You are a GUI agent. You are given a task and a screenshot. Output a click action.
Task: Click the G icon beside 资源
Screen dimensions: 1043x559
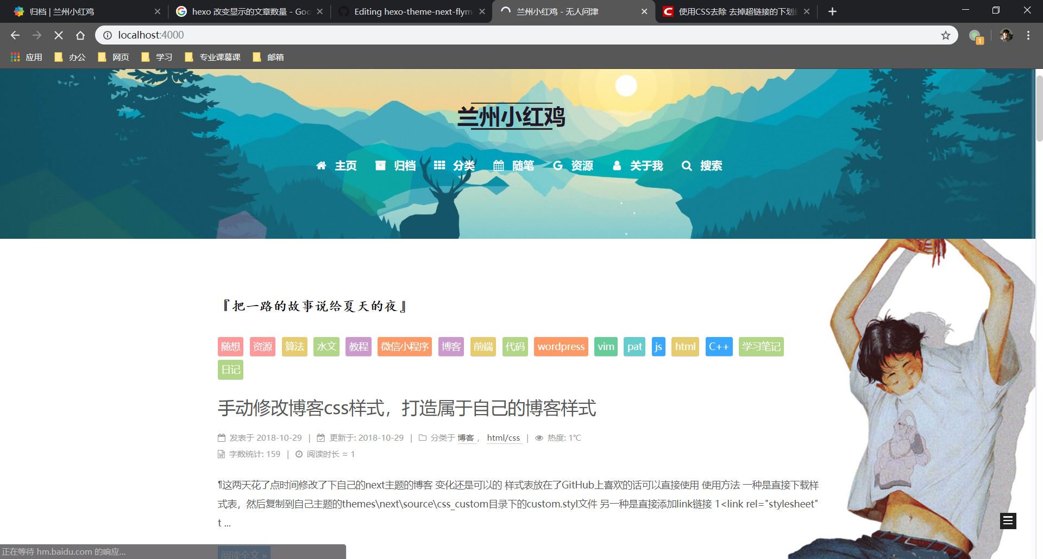point(558,166)
